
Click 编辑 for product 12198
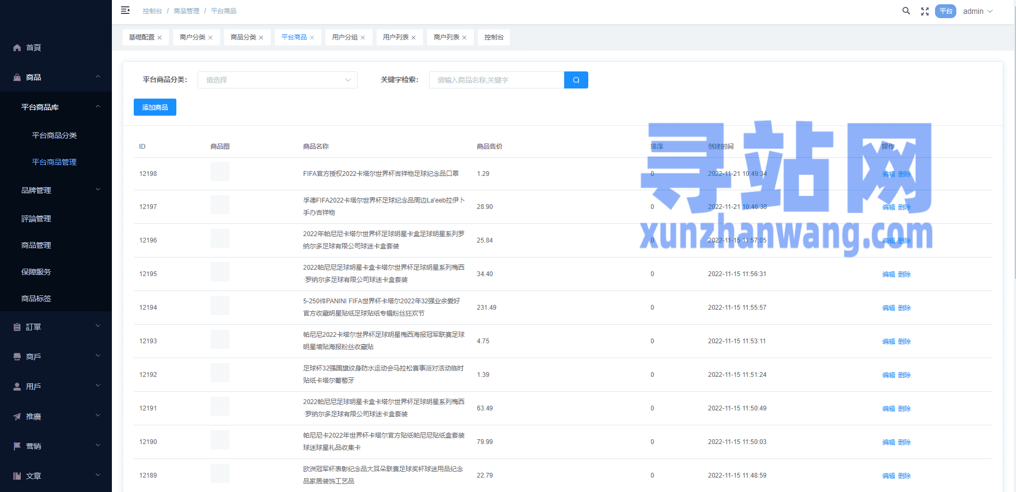[888, 174]
